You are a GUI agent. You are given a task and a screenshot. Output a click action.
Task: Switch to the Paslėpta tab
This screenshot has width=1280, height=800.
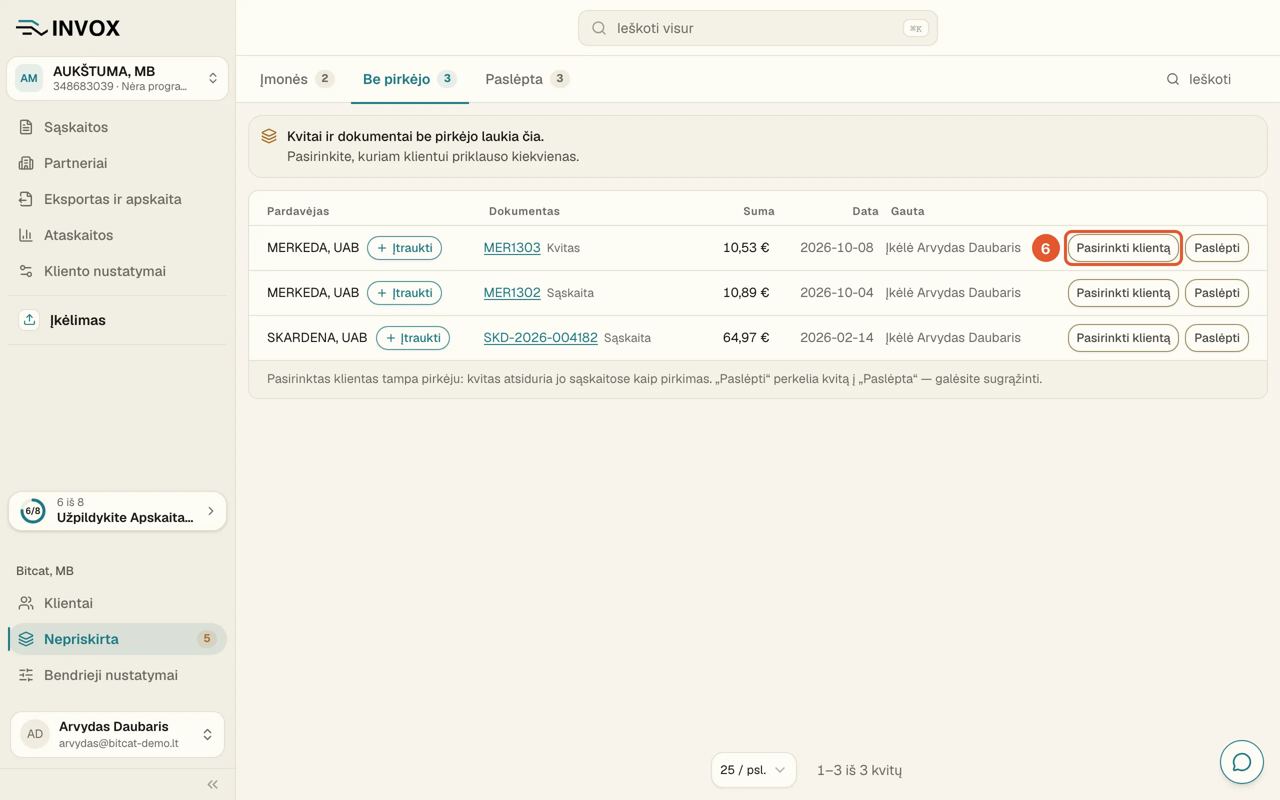[x=527, y=79]
